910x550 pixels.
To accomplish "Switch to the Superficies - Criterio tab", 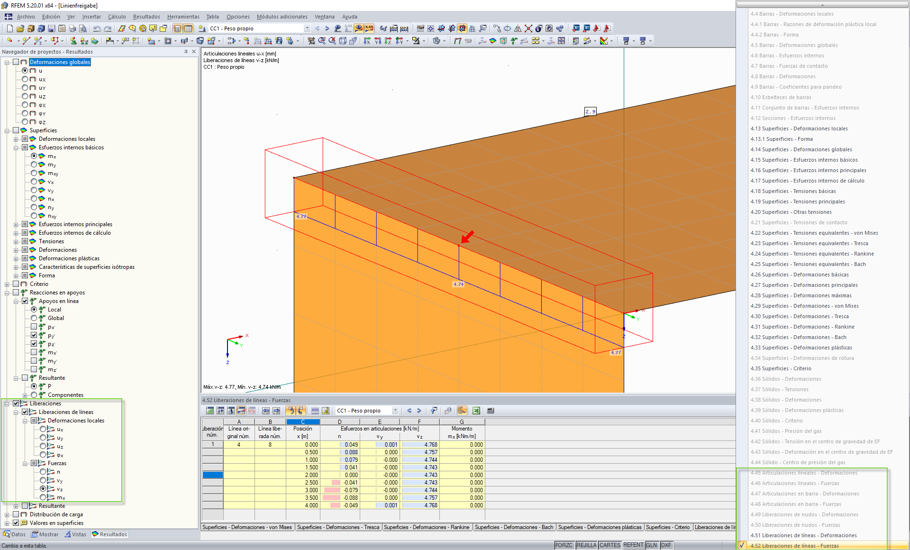I will click(x=667, y=527).
